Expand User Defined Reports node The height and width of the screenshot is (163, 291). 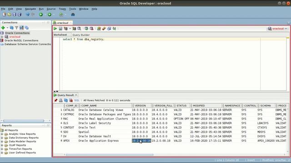pyautogui.click(x=2, y=153)
